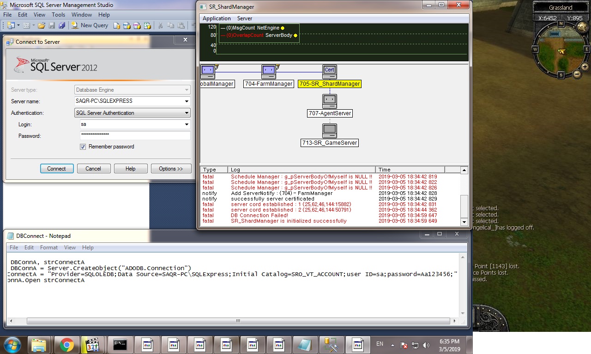Click the log list scroll down arrow
The image size is (591, 354).
464,222
